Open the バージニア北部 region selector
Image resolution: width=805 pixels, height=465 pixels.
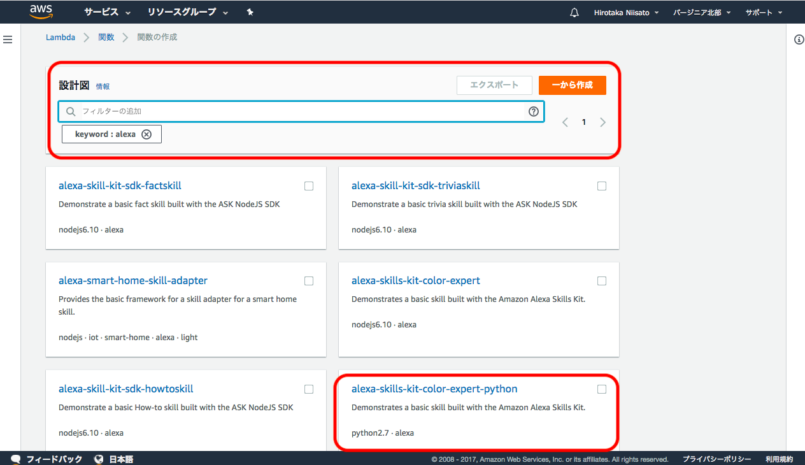702,13
